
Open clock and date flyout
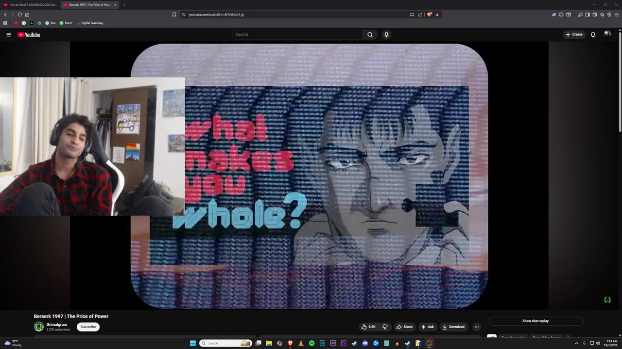(611, 343)
